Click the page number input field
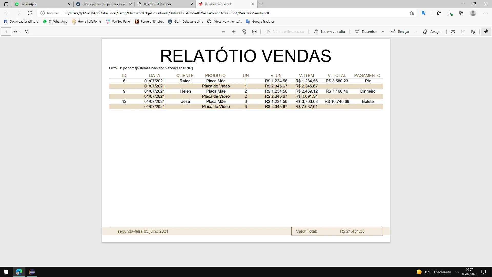This screenshot has height=277, width=492. tap(6, 32)
